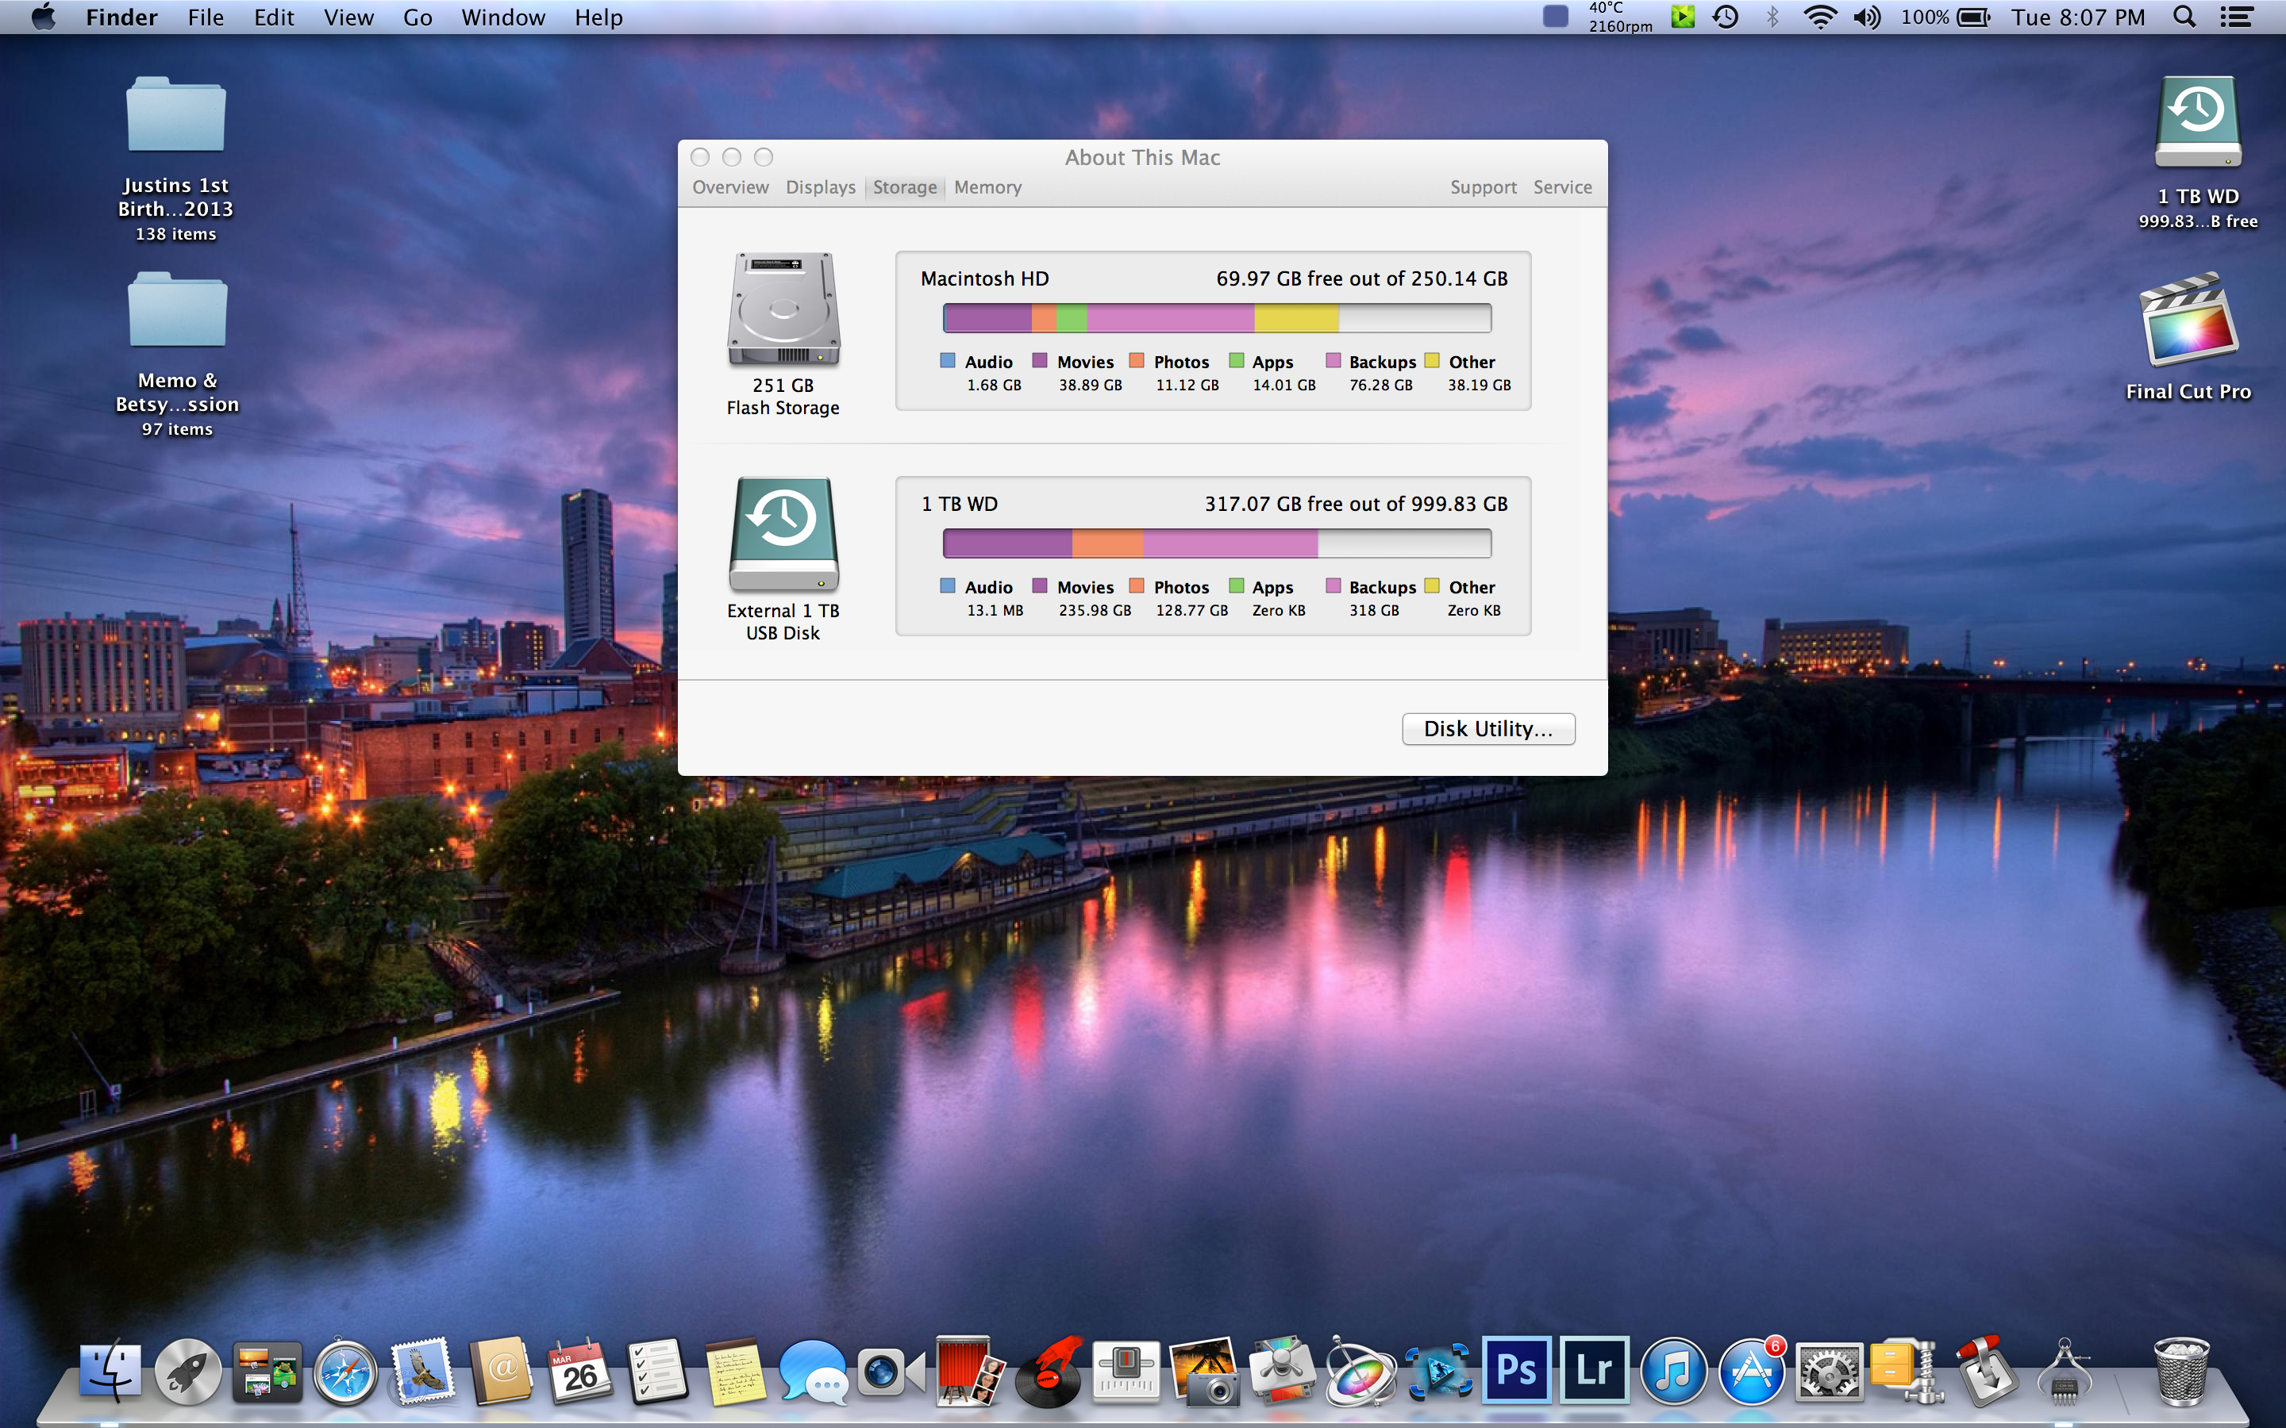Click the Macintosh HD flash storage drive icon
Image resolution: width=2286 pixels, height=1428 pixels.
[783, 309]
